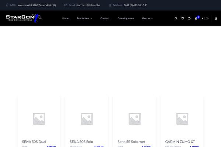Click the Kruisstraat 8 Tessenderlo address text
Image resolution: width=221 pixels, height=147 pixels.
point(36,5)
